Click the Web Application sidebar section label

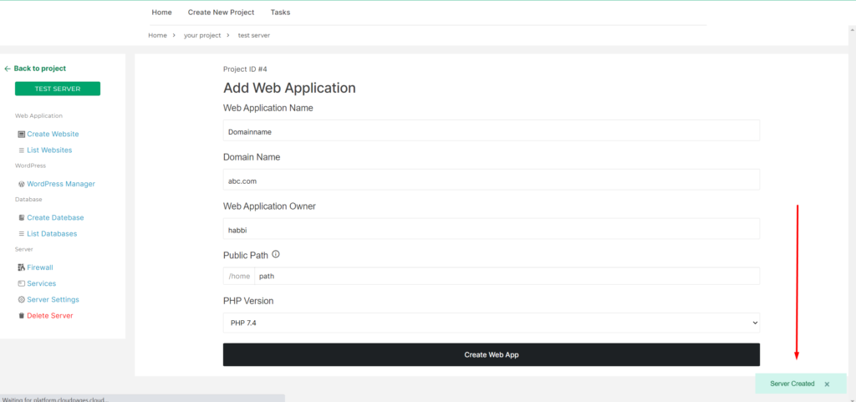click(38, 115)
